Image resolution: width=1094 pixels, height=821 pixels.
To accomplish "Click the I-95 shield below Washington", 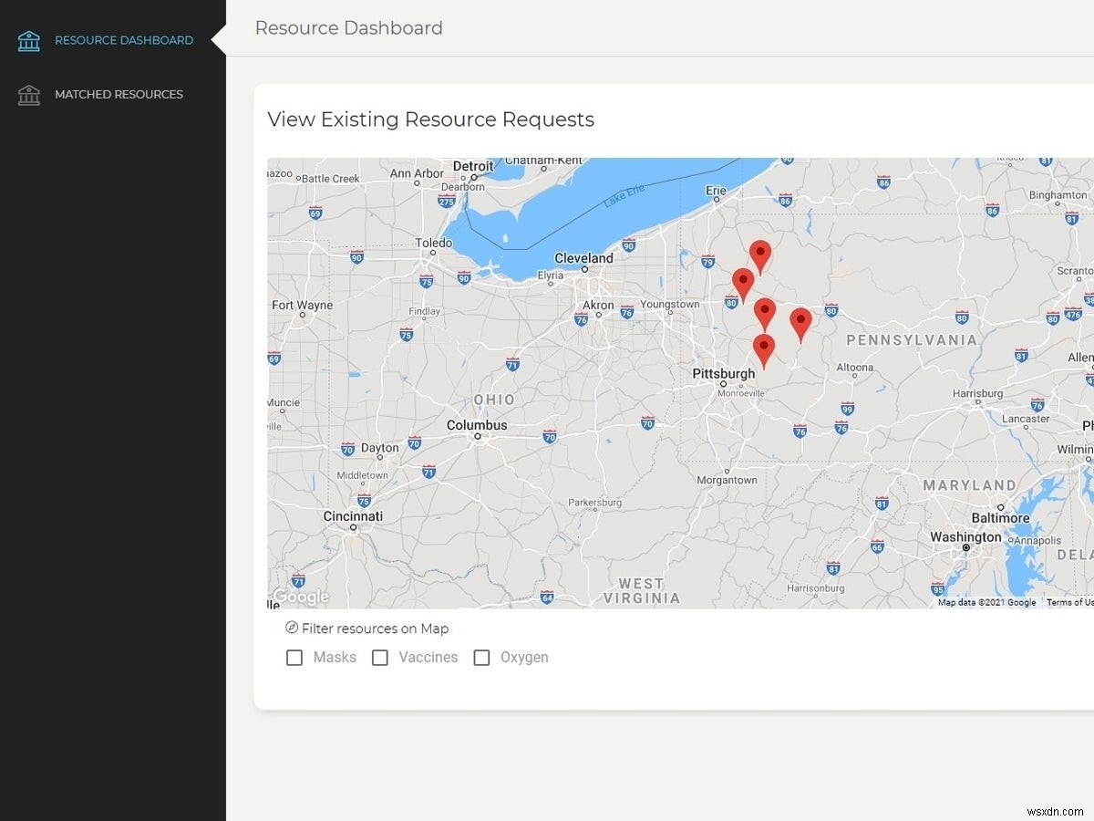I will tap(937, 589).
